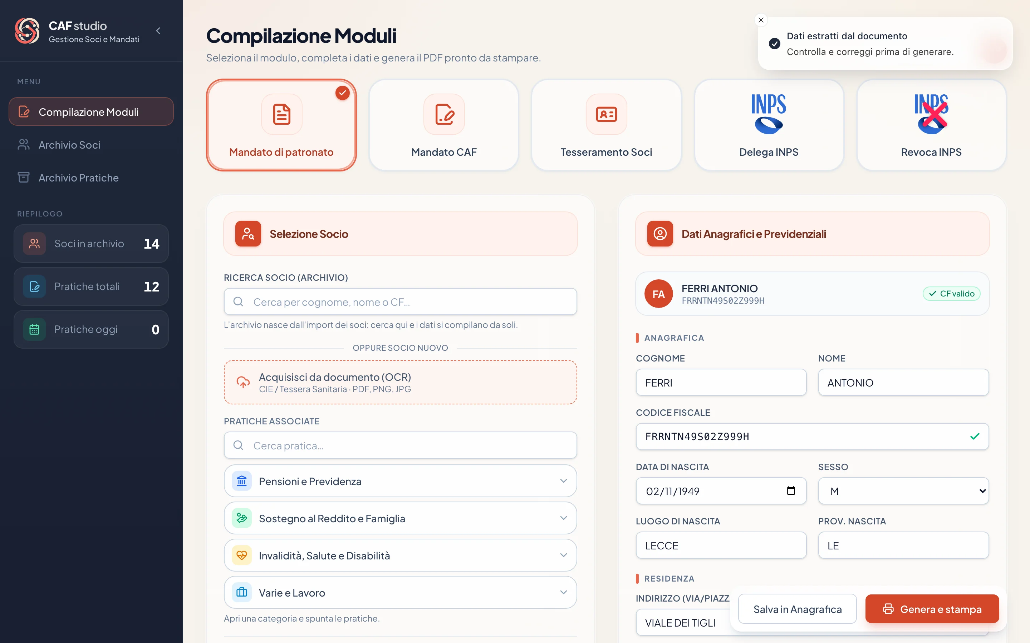This screenshot has height=643, width=1030.
Task: Click the Pratiche oggi calendar icon
Action: click(34, 329)
